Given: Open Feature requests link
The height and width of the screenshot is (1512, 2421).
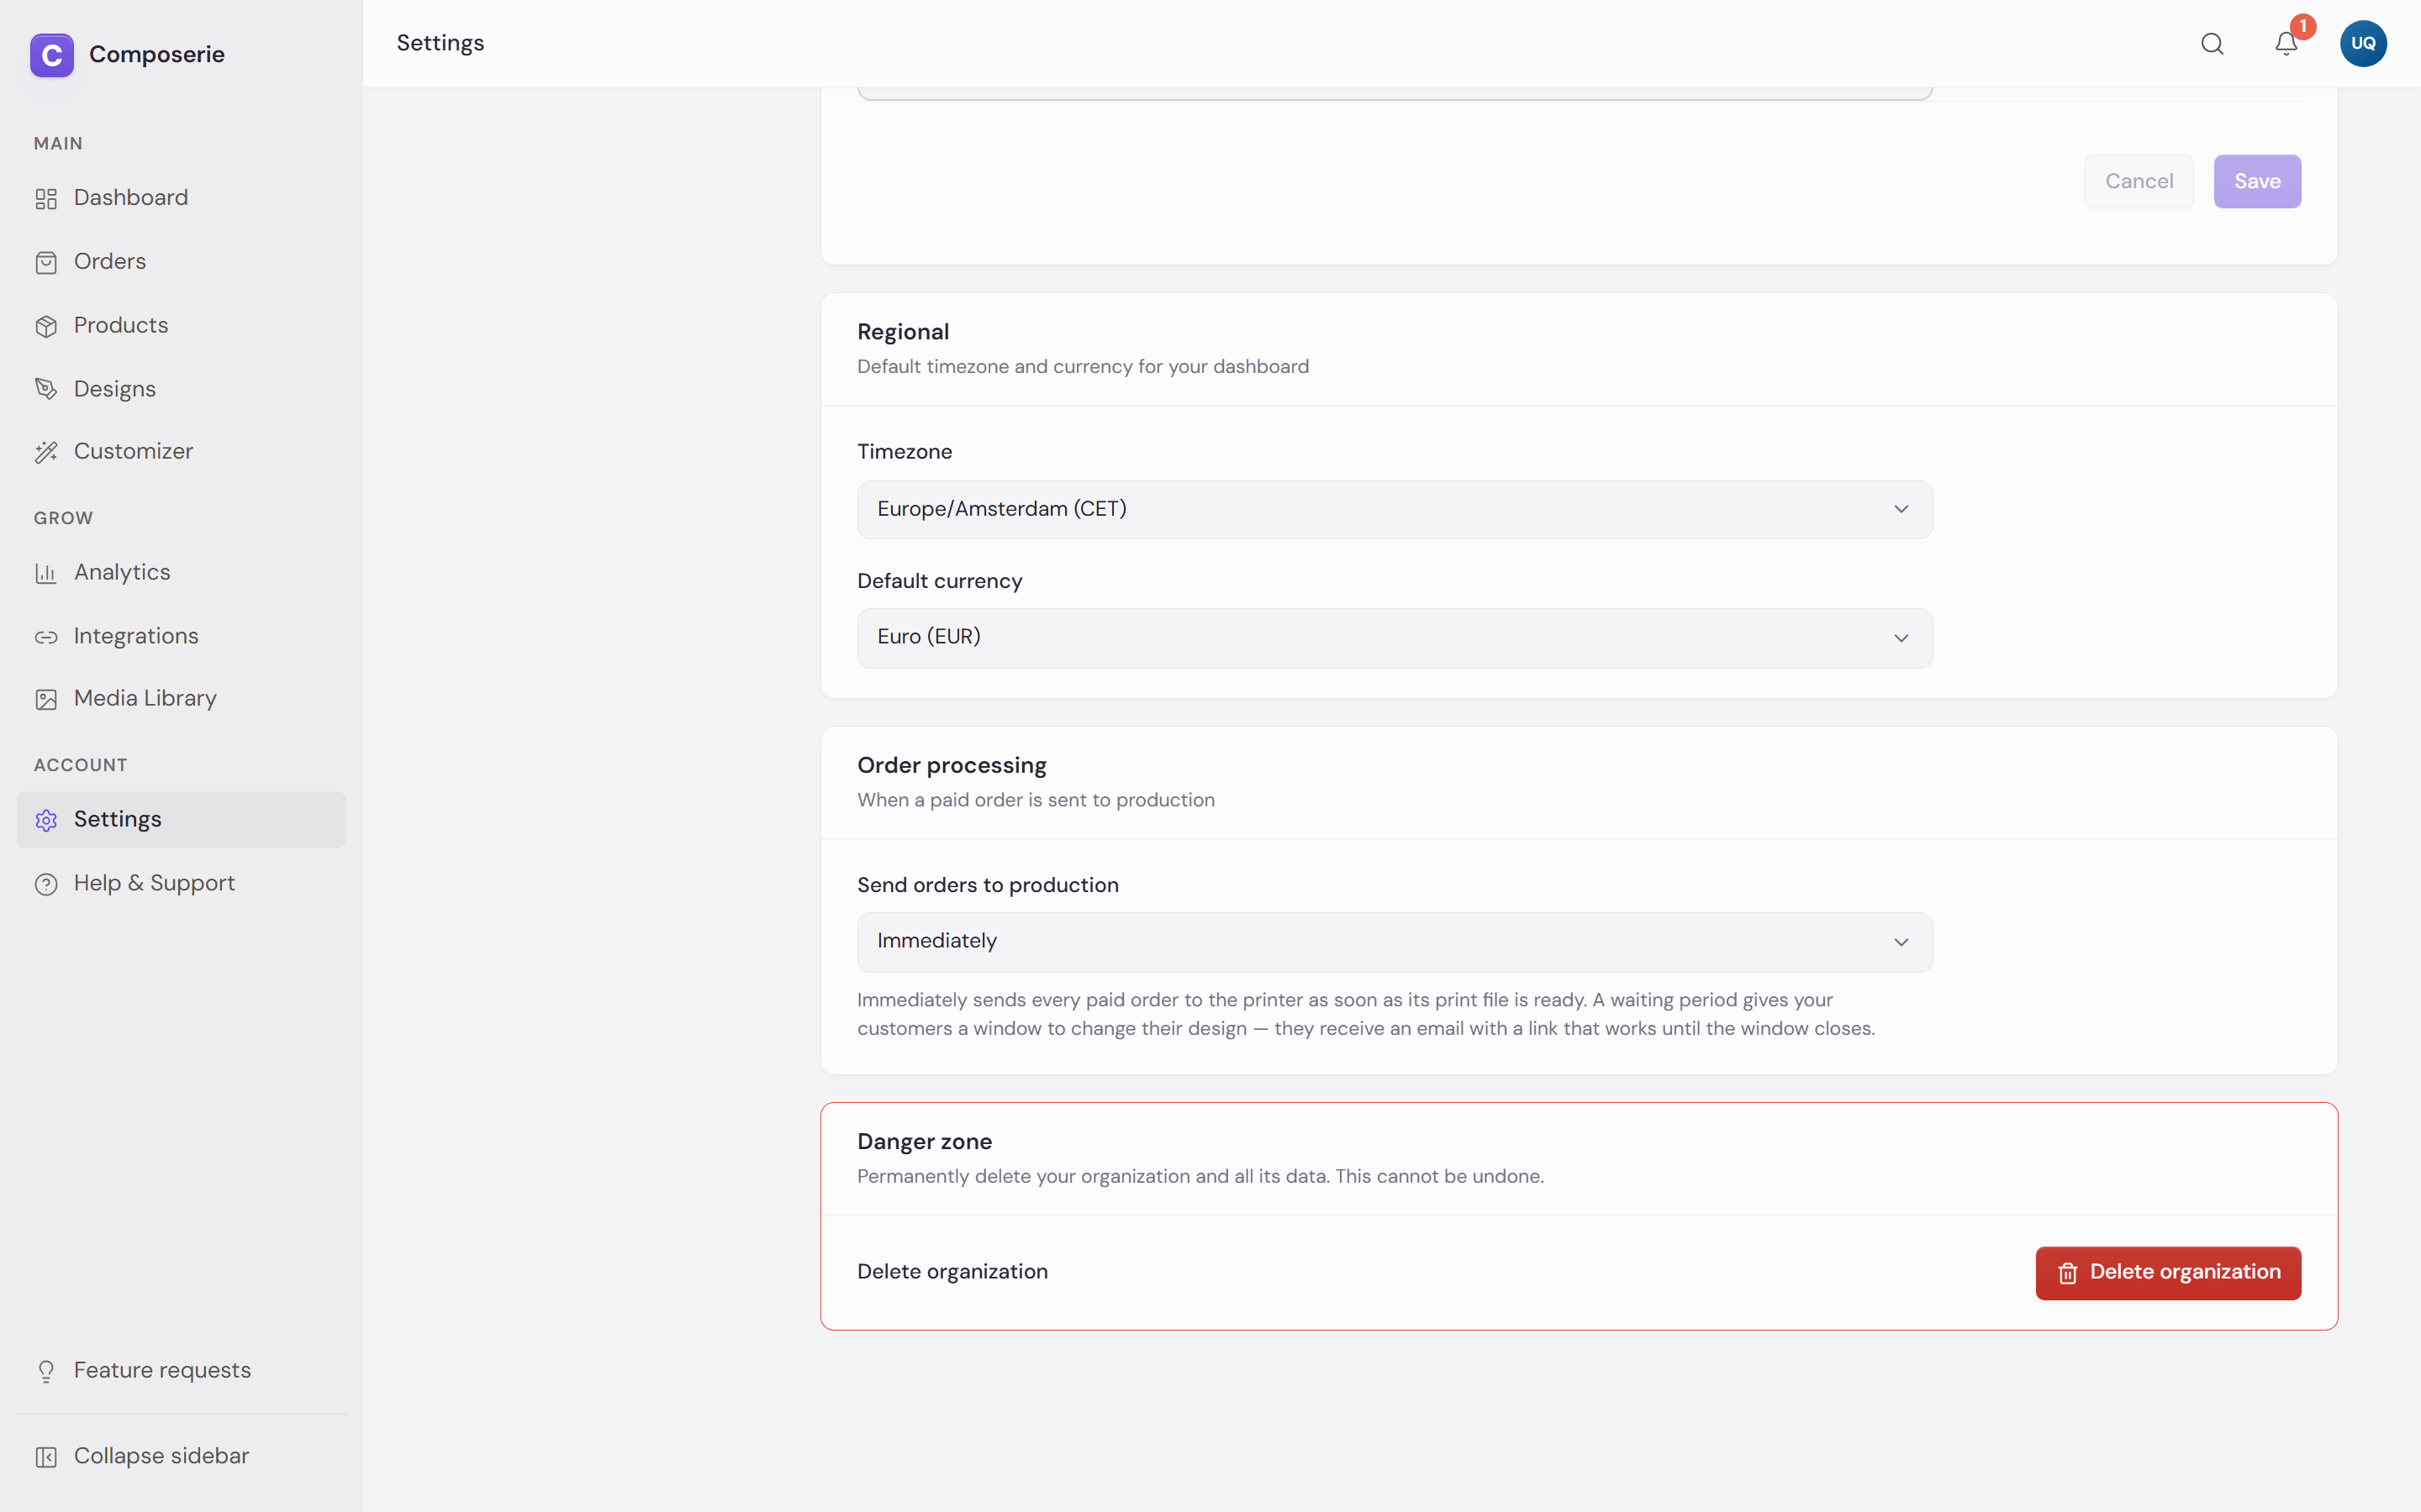Looking at the screenshot, I should coord(181,1371).
